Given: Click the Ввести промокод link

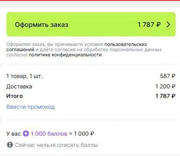Looking at the screenshot, I should tap(31, 107).
